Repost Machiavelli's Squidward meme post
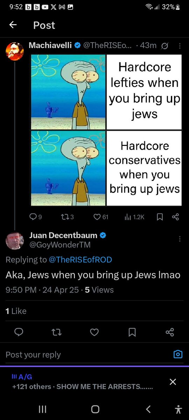189x420 pixels. coord(67,217)
